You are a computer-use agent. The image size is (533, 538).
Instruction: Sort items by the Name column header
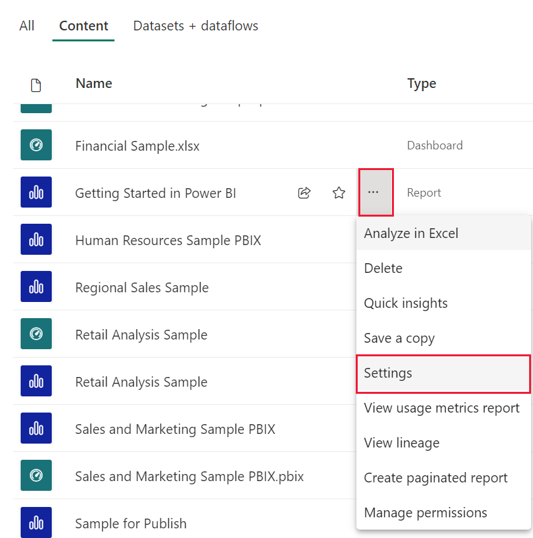point(93,83)
